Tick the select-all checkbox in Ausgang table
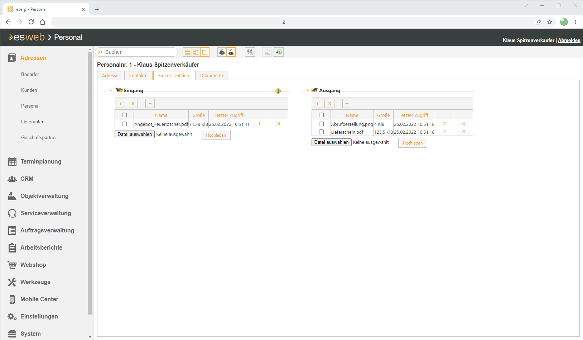Viewport: 583px width, 340px height. 321,115
